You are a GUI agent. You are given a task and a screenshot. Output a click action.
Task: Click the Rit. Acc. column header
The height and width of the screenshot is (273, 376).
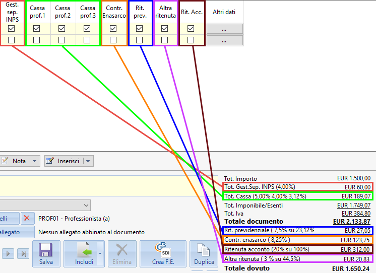(192, 12)
